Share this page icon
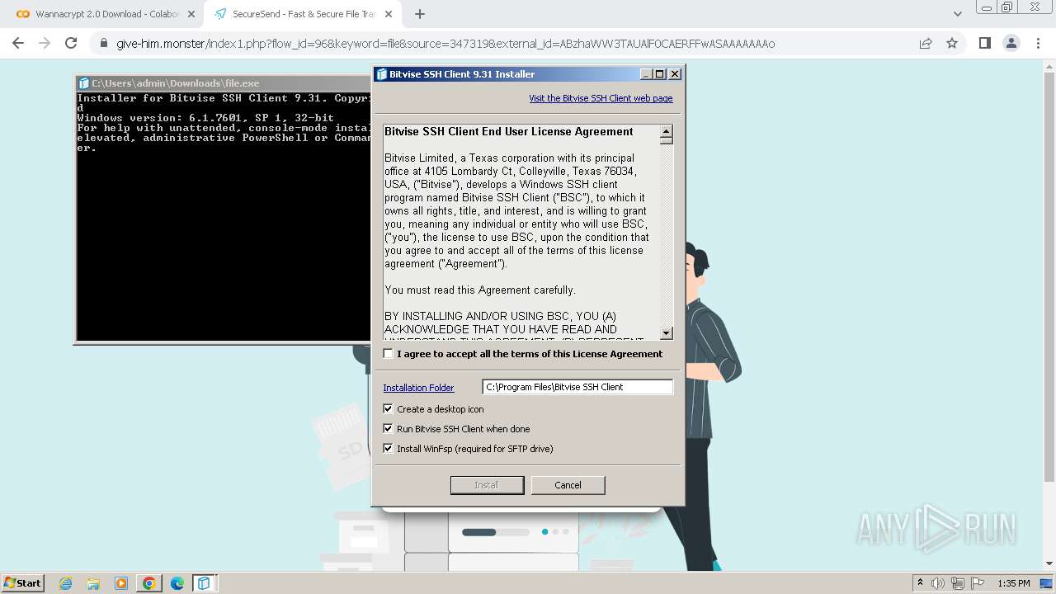 (x=926, y=43)
